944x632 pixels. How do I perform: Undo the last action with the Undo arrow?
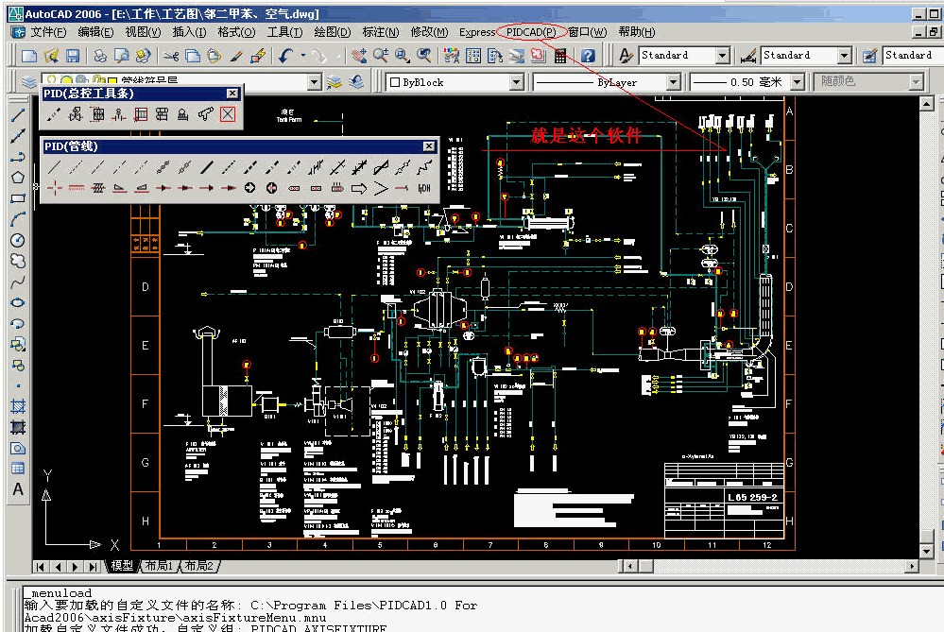coord(286,56)
